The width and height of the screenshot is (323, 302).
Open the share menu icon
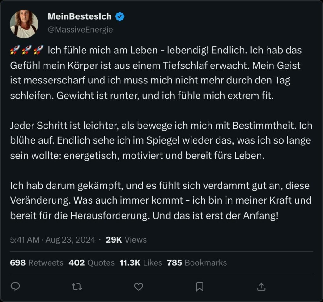261,287
